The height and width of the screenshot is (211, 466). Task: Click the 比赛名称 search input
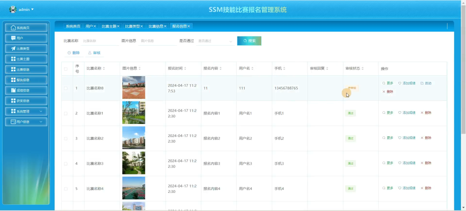tap(100, 41)
